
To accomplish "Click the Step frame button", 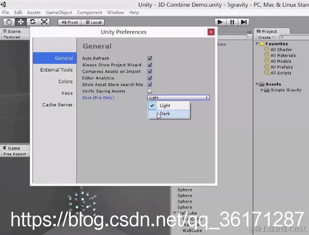I will point(244,22).
